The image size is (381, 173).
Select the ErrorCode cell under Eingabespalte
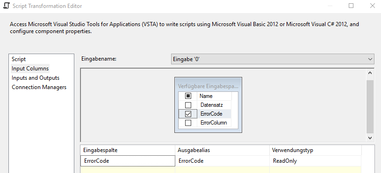click(128, 161)
